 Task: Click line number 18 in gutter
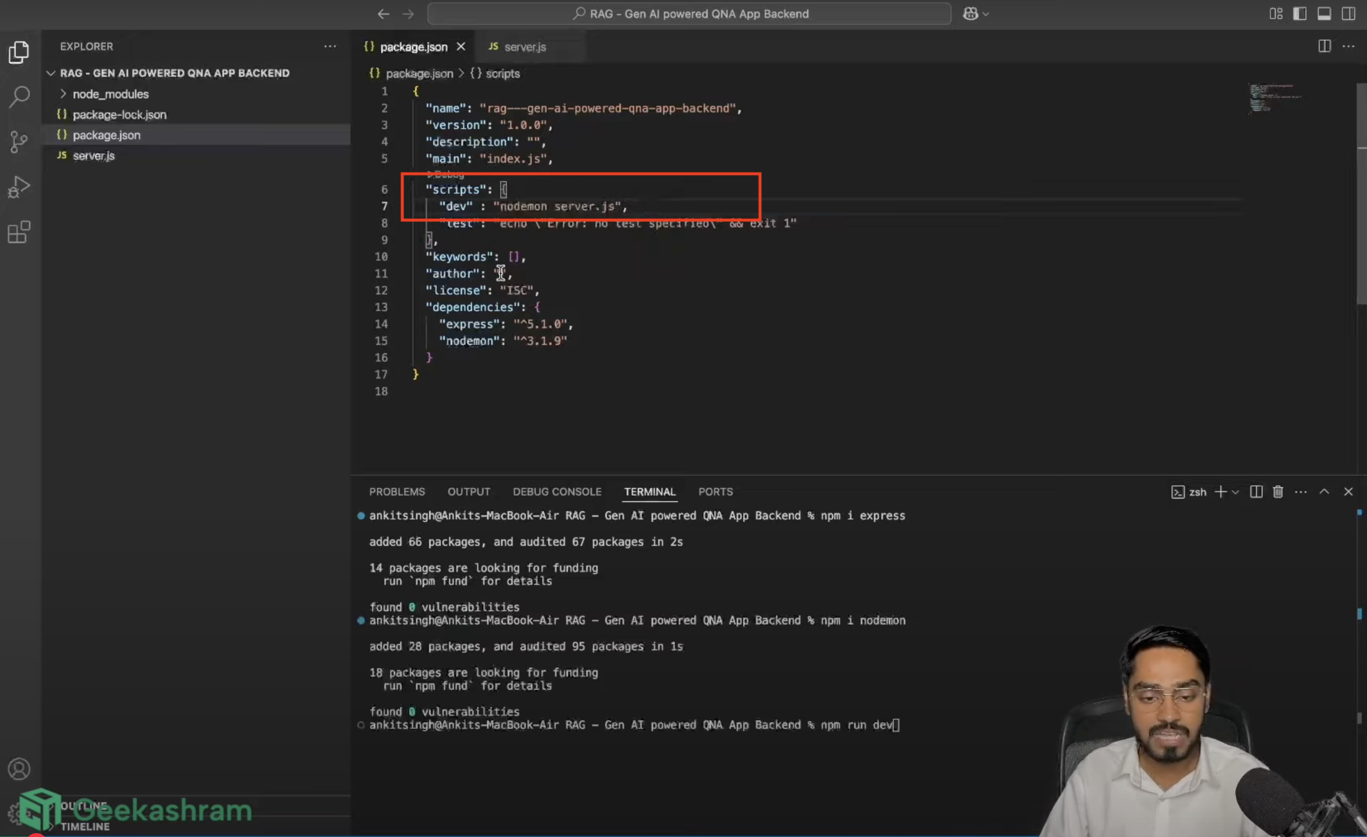381,391
